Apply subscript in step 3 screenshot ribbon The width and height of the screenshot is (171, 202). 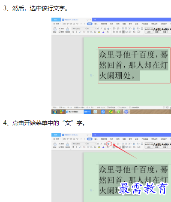91,32
